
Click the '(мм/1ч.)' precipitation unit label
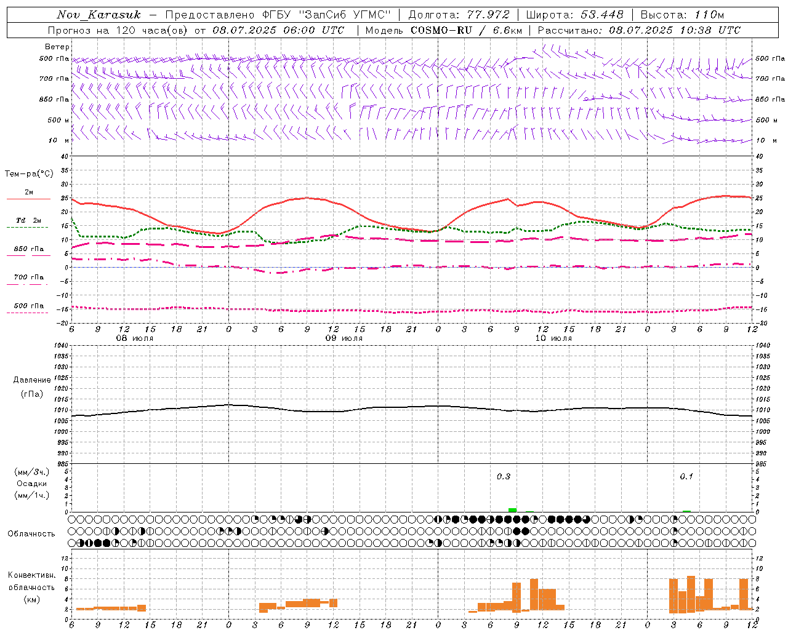(x=31, y=495)
